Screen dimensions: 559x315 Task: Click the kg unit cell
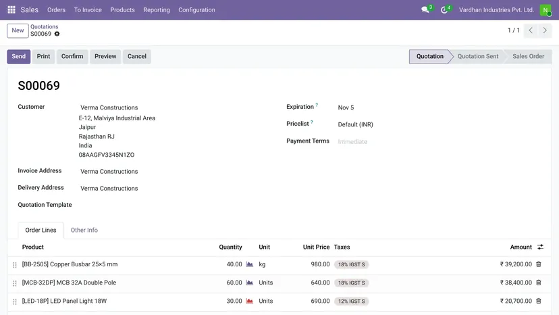pos(262,264)
